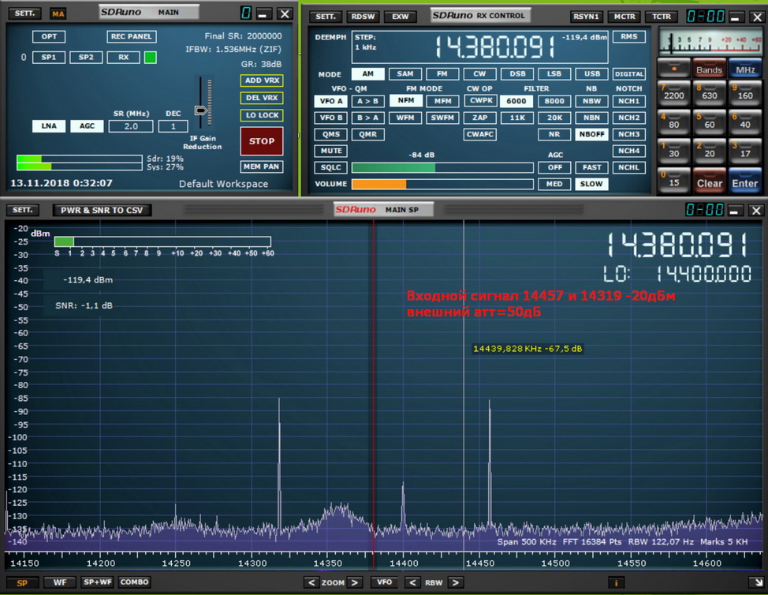768x595 pixels.
Task: Switch to WF waterfall view
Action: click(60, 582)
